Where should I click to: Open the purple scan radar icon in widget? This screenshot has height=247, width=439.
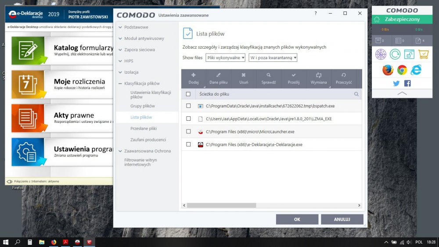click(x=380, y=54)
